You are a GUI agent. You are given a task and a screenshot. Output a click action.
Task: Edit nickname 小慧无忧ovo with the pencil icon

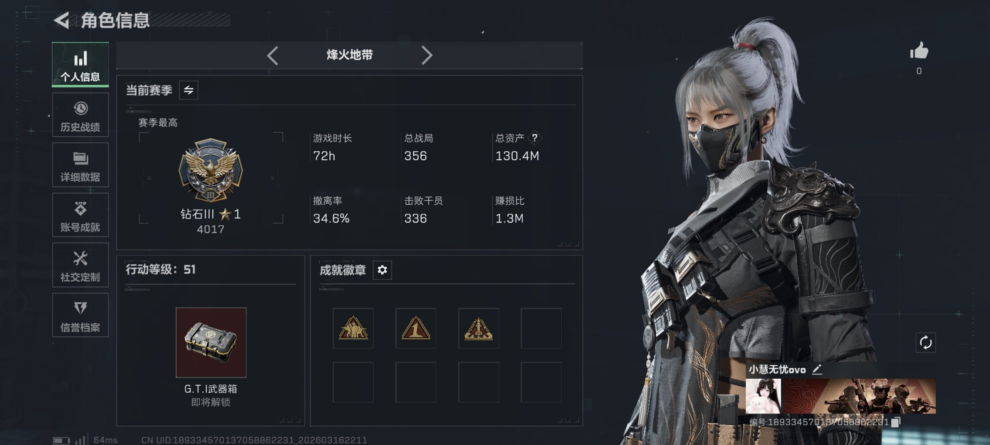pyautogui.click(x=817, y=370)
